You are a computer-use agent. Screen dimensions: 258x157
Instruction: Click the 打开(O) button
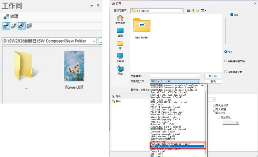click(x=213, y=76)
